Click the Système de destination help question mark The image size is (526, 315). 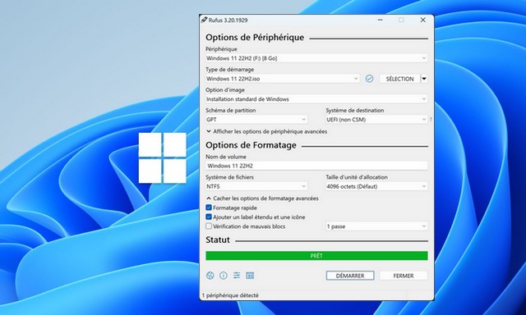tap(431, 120)
